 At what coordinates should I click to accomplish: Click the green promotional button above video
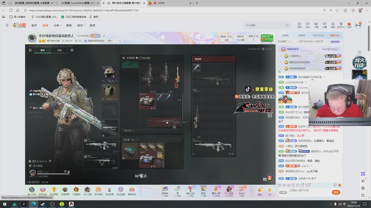click(267, 38)
